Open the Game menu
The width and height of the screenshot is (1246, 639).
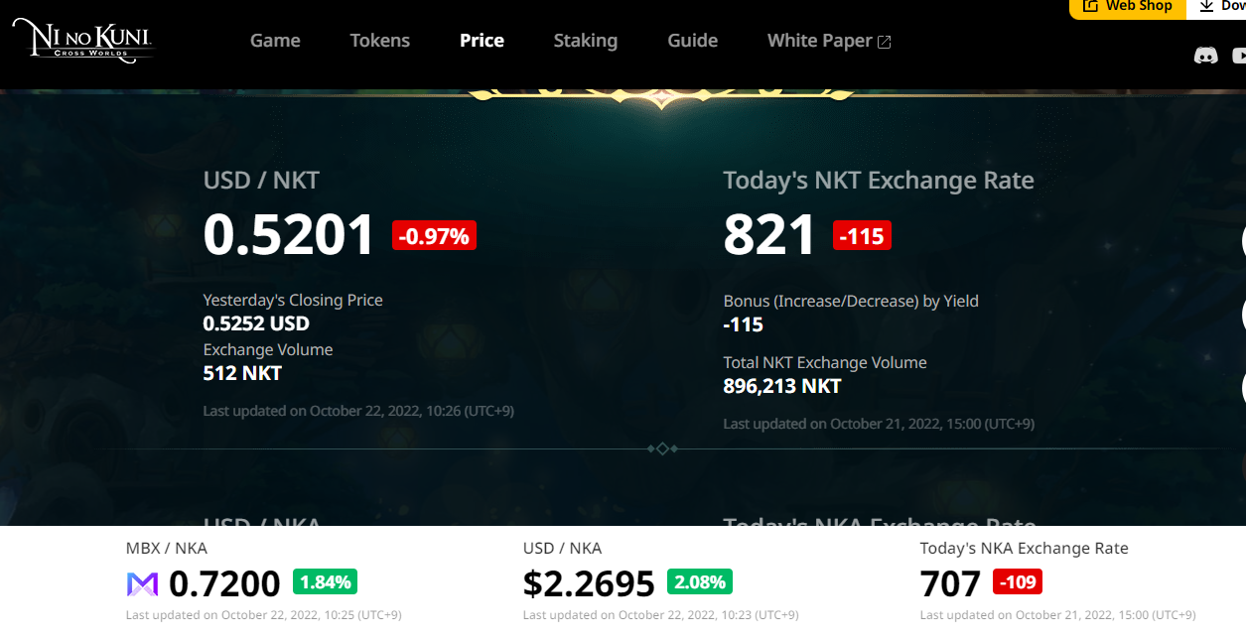[275, 41]
